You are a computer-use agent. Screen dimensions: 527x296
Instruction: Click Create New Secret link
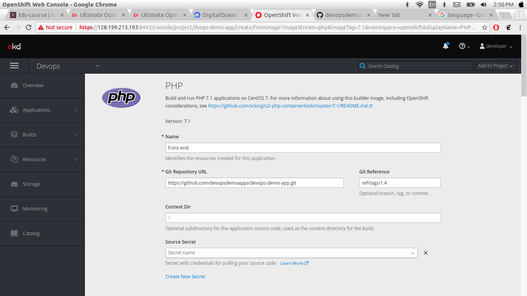click(185, 276)
